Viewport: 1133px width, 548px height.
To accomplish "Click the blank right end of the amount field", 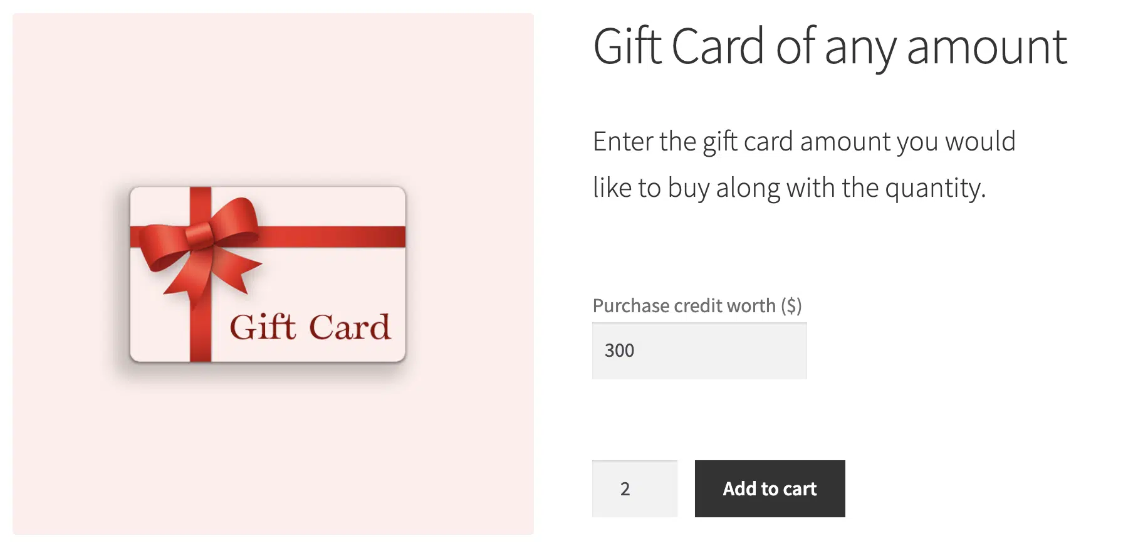I will click(x=777, y=350).
